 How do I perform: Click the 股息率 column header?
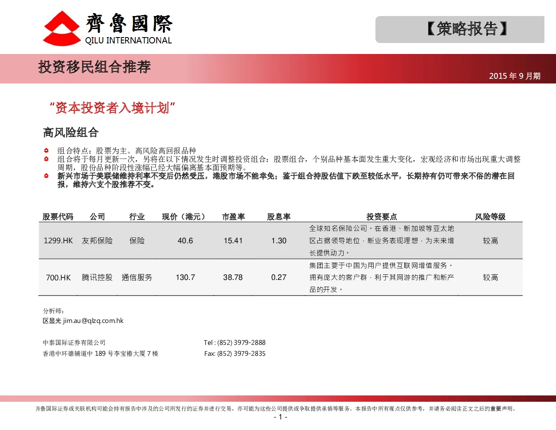coord(279,217)
